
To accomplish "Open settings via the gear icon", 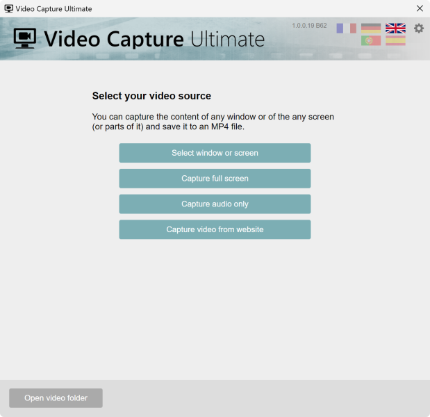I will (419, 28).
